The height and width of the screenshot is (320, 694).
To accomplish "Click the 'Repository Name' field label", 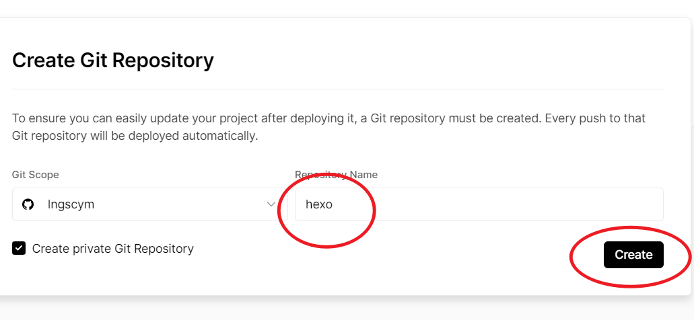I will 336,175.
